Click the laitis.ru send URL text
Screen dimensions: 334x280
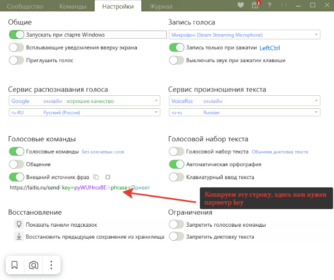coord(80,187)
